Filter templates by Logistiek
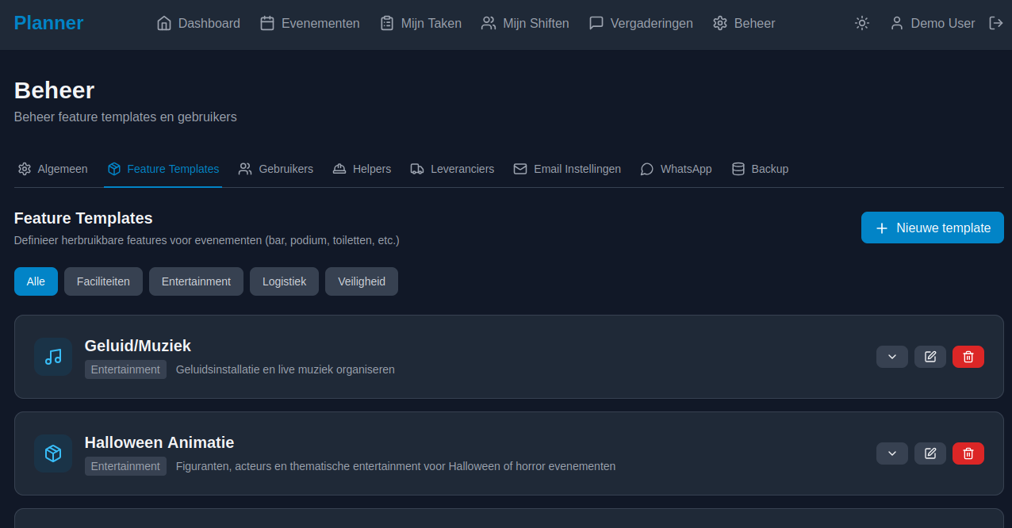Viewport: 1012px width, 528px height. 284,281
